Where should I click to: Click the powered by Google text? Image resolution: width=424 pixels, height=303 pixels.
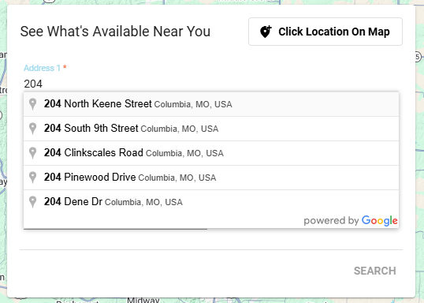tap(351, 221)
